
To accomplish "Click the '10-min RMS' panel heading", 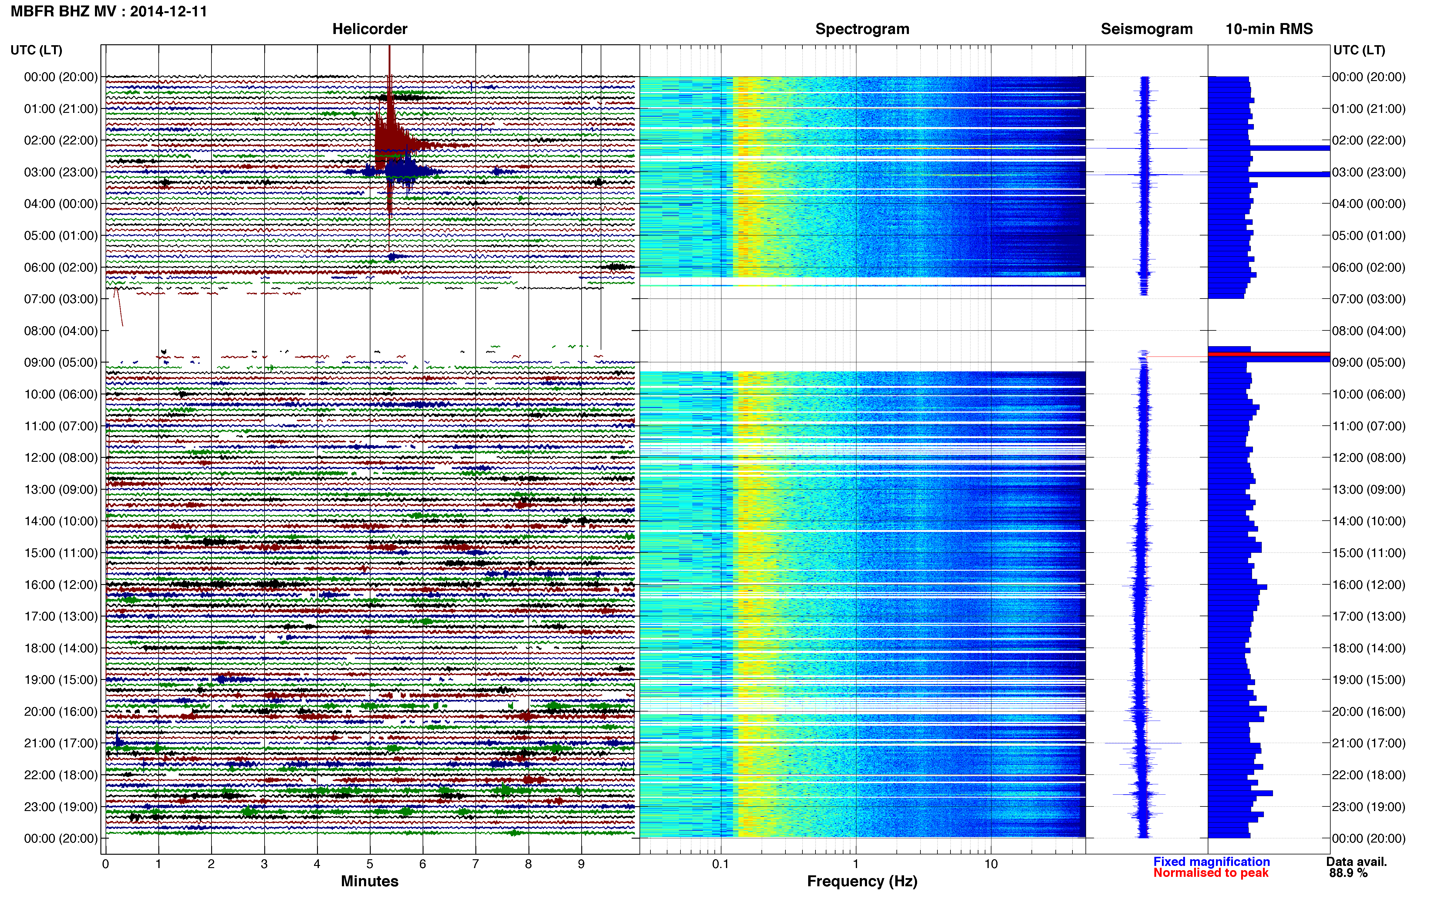I will click(1269, 29).
